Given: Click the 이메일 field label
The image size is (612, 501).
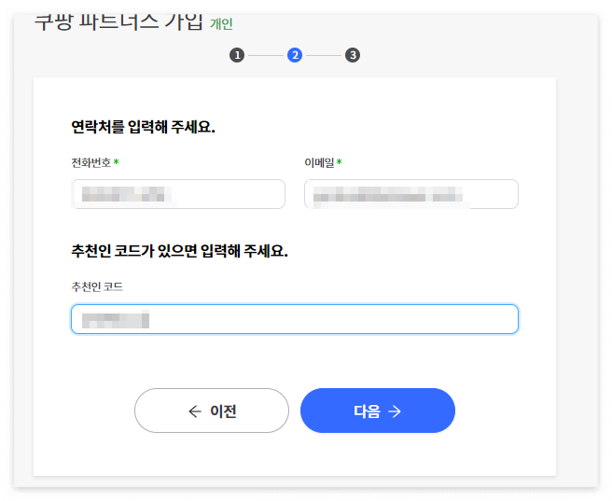Looking at the screenshot, I should click(x=319, y=162).
